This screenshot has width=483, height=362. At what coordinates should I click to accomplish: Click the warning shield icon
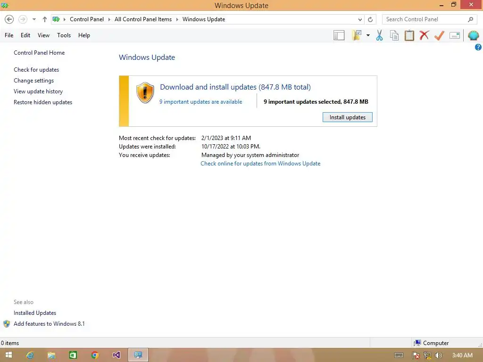[x=145, y=93]
